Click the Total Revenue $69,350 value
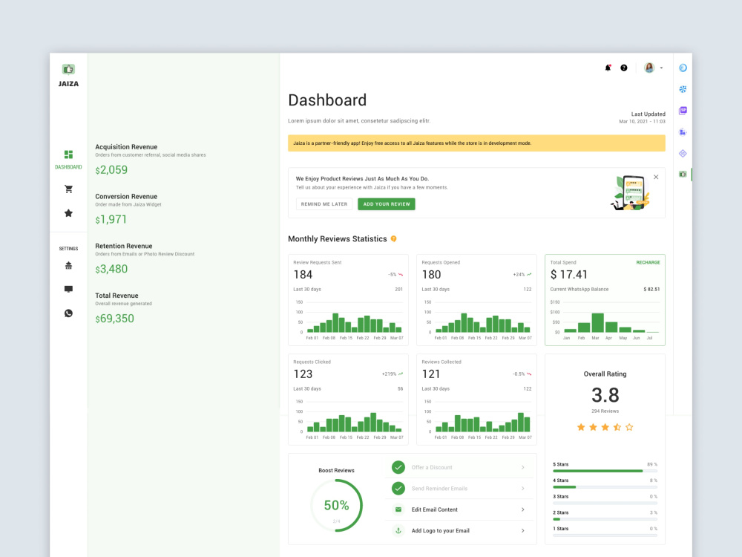Screen dimensions: 742x557 (x=114, y=319)
